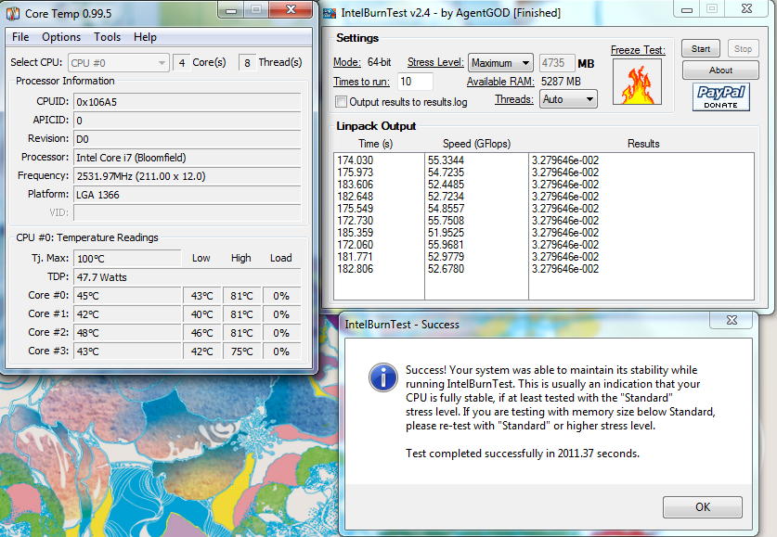This screenshot has height=537, width=777.
Task: Click the CPUID field 0x106A5
Action: pos(188,102)
